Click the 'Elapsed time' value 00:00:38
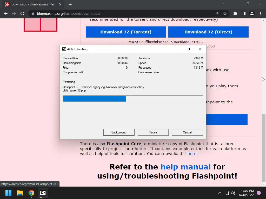The height and width of the screenshot is (199, 266). click(122, 58)
